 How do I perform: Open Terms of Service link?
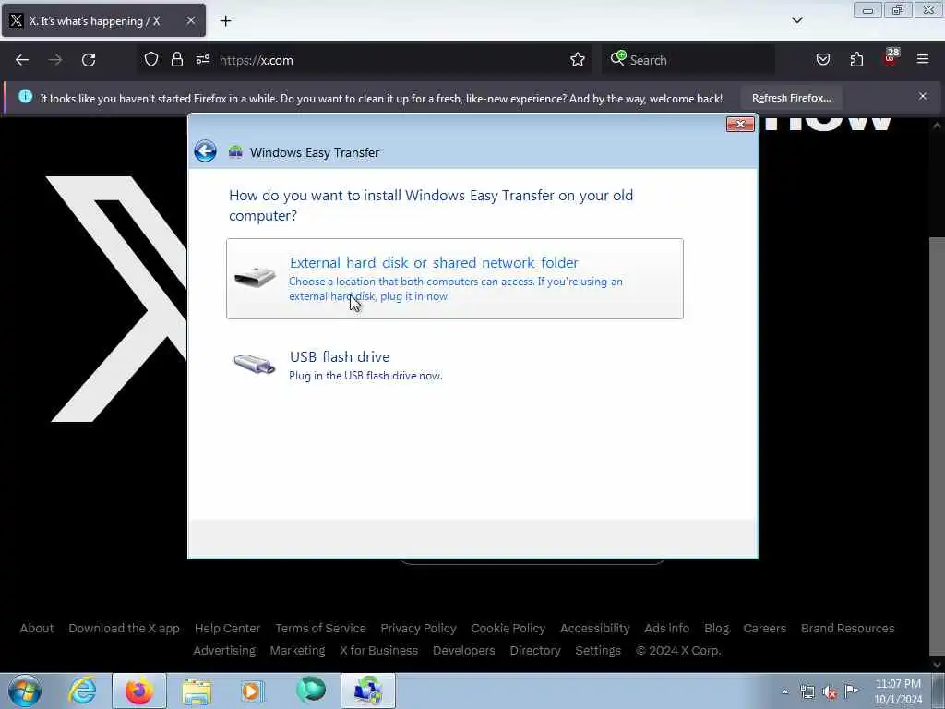[x=320, y=628]
